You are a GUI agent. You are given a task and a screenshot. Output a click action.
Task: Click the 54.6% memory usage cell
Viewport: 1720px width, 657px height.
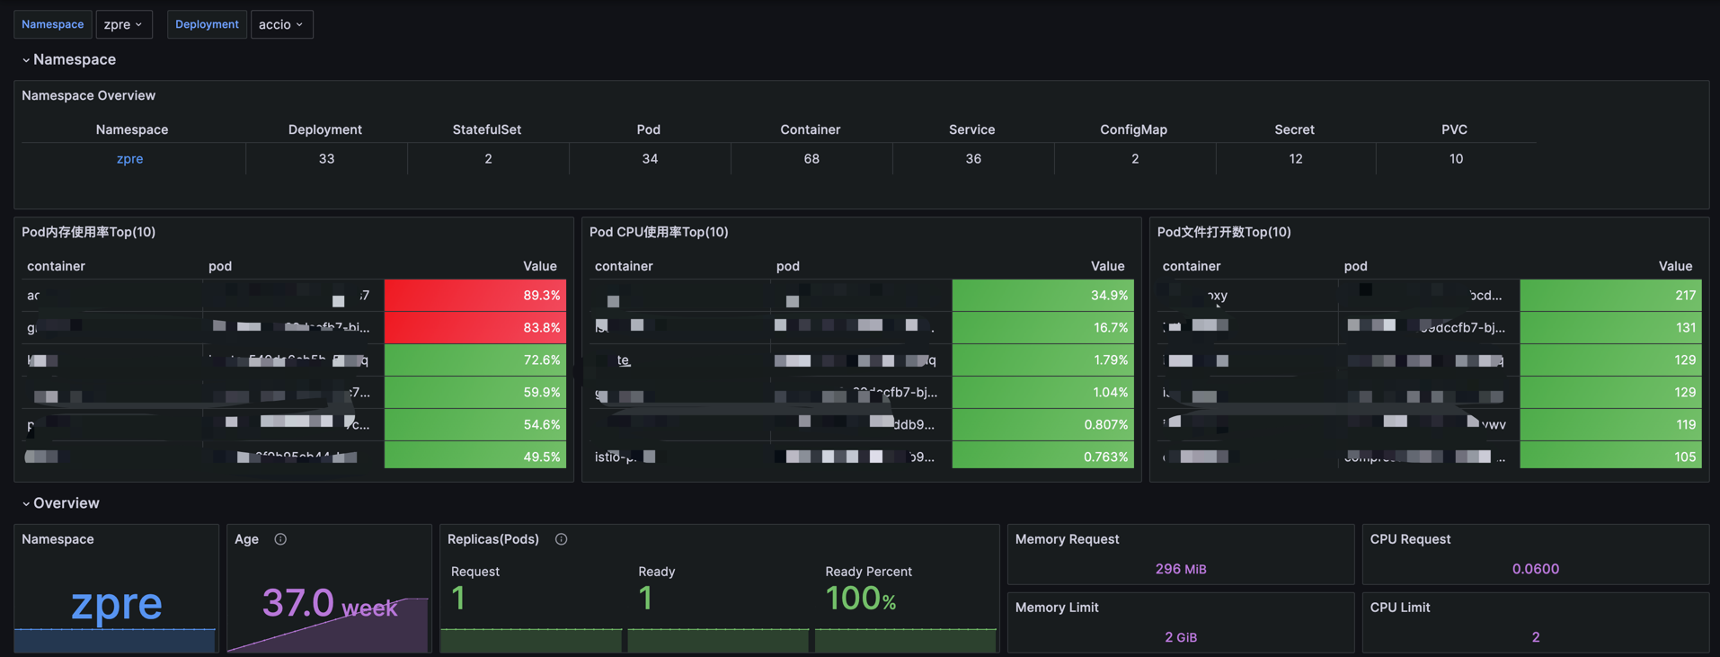475,424
